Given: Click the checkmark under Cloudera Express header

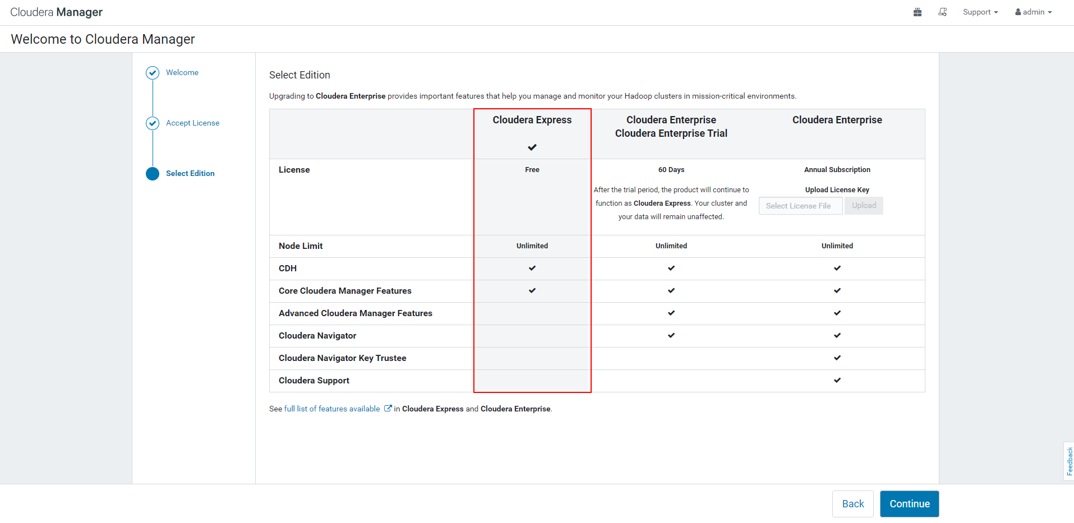Looking at the screenshot, I should [532, 147].
